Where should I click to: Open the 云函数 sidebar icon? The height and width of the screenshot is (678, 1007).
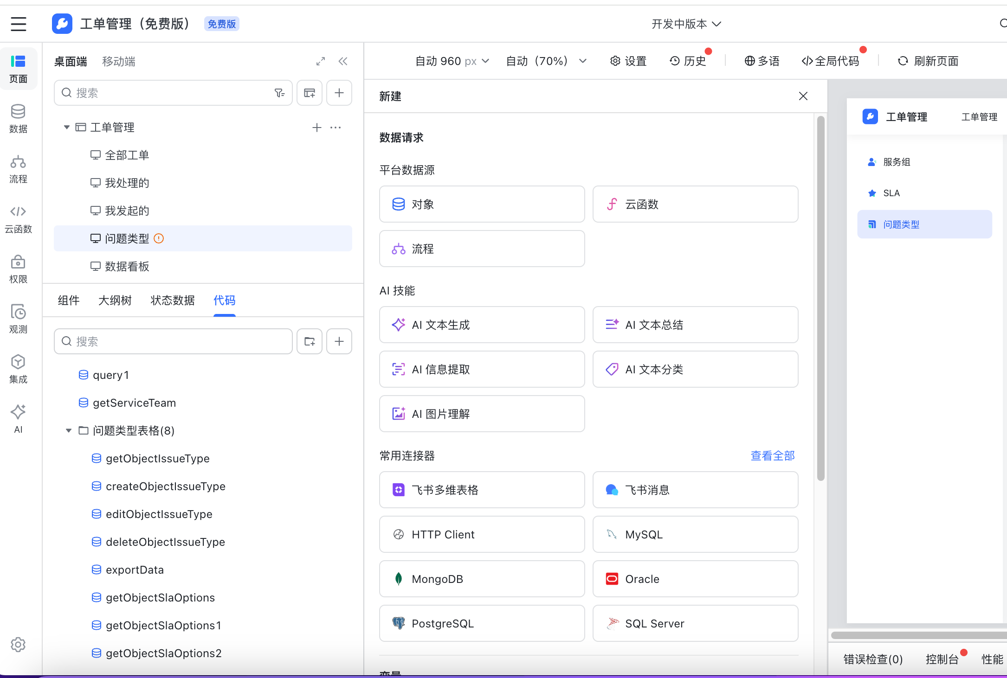tap(18, 219)
